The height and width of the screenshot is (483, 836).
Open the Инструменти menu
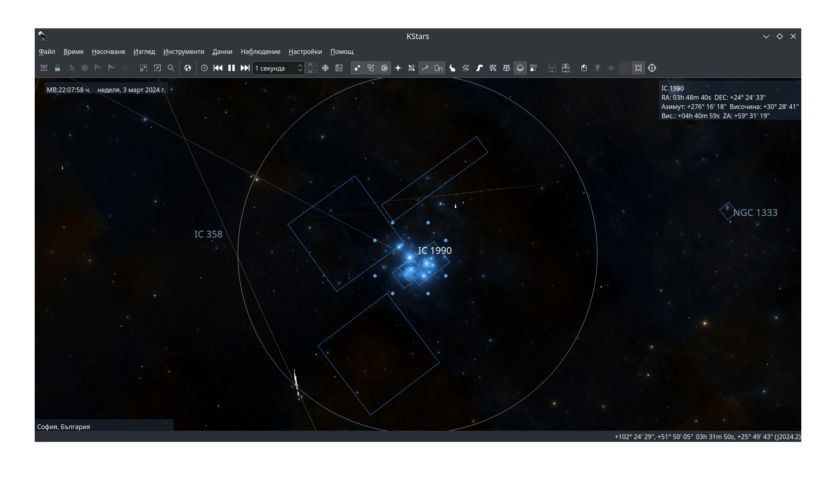point(183,51)
